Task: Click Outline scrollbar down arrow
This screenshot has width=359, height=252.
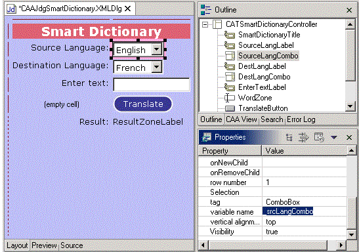Action: coord(350,106)
